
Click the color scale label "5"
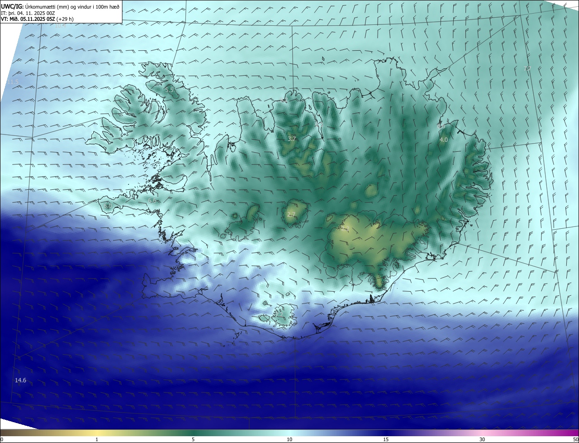coord(193,440)
